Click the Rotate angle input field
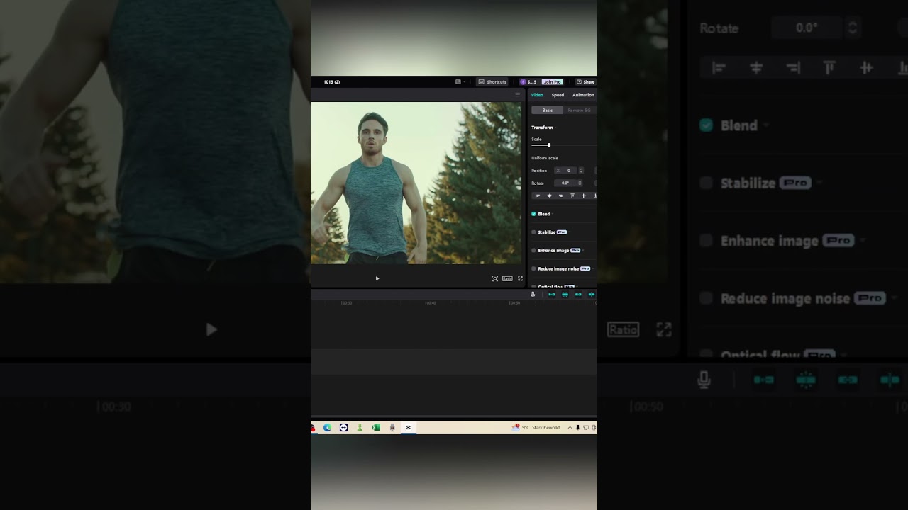 [565, 183]
